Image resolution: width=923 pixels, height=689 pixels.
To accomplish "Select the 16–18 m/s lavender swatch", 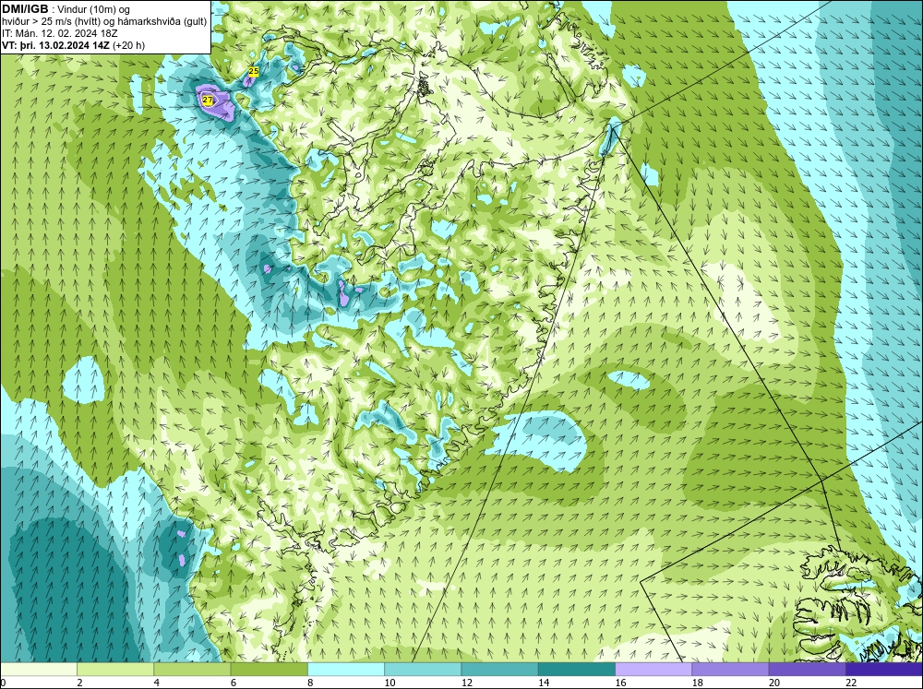I will click(x=653, y=670).
